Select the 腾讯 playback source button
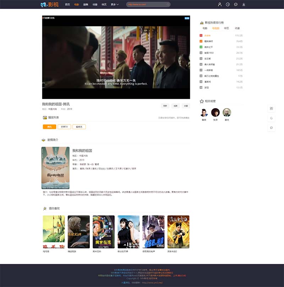The image size is (284, 287). tap(50, 127)
